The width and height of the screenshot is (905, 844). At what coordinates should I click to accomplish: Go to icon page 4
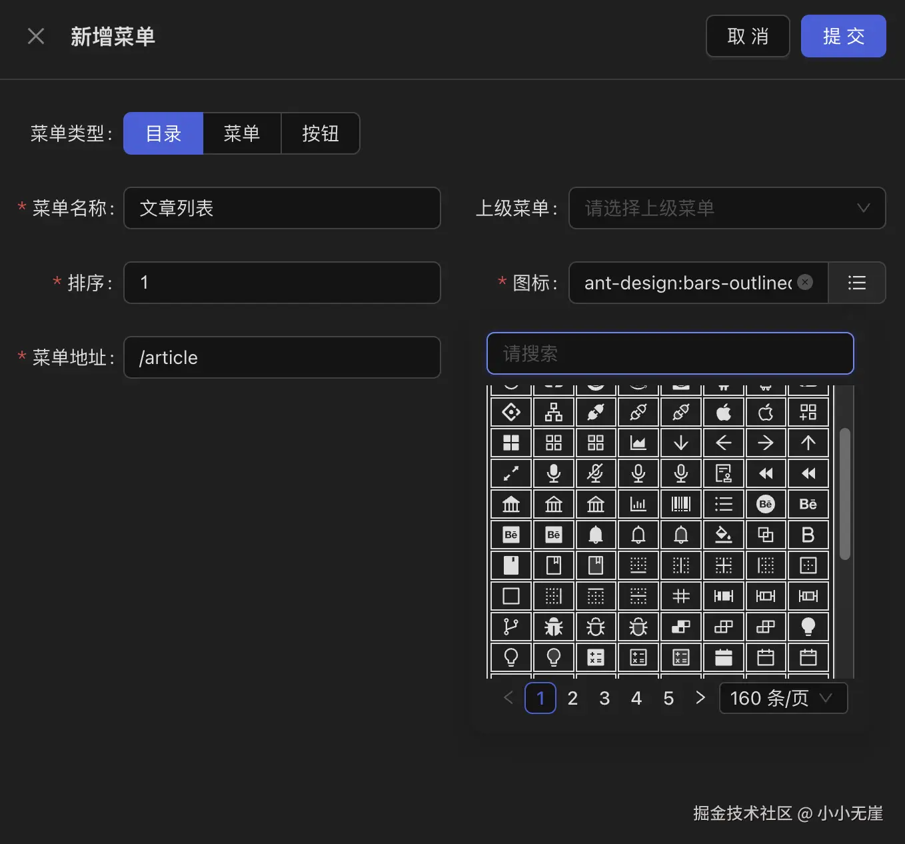tap(636, 698)
